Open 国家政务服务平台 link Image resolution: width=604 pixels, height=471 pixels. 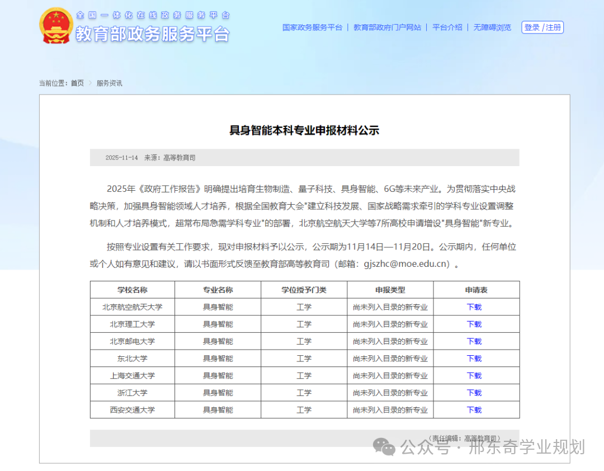coord(312,27)
